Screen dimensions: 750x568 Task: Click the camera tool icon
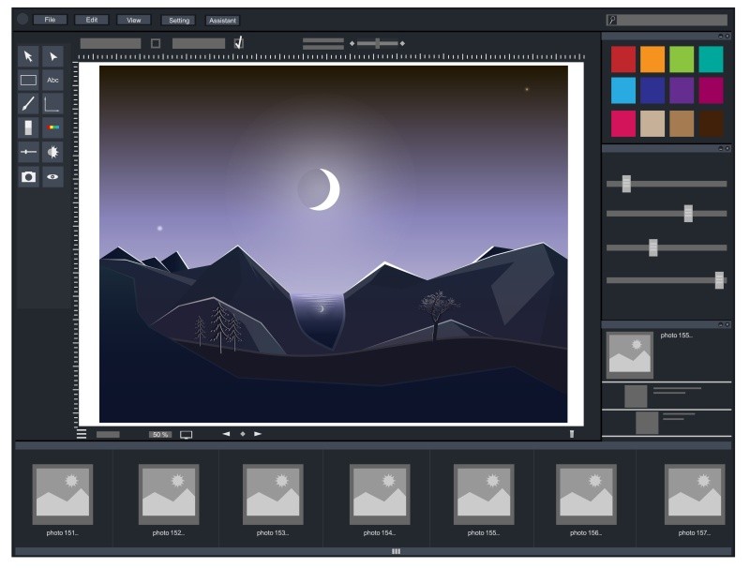click(x=29, y=176)
